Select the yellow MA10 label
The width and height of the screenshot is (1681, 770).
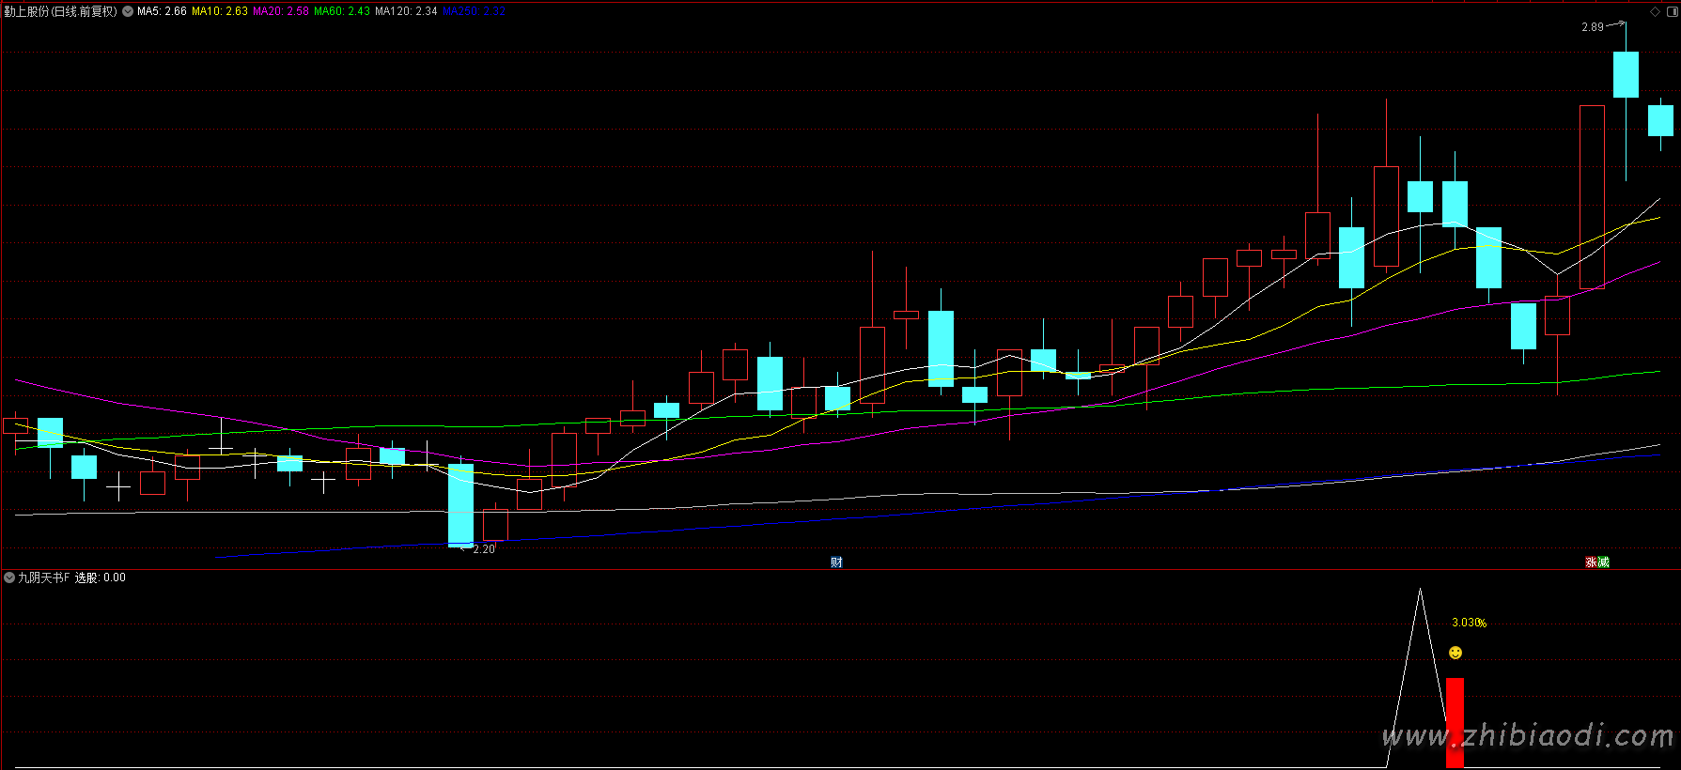220,11
